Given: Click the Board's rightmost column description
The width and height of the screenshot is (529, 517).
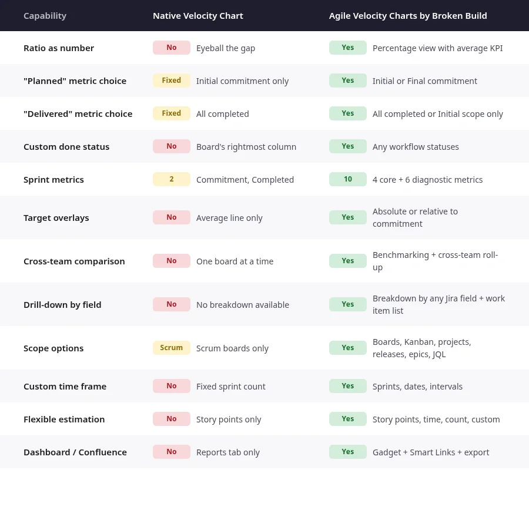Looking at the screenshot, I should [246, 147].
